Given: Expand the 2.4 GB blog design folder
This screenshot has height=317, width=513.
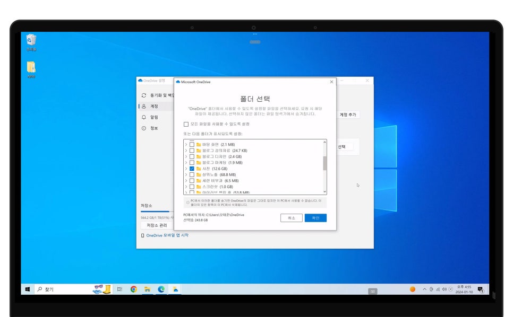Looking at the screenshot, I should point(186,156).
